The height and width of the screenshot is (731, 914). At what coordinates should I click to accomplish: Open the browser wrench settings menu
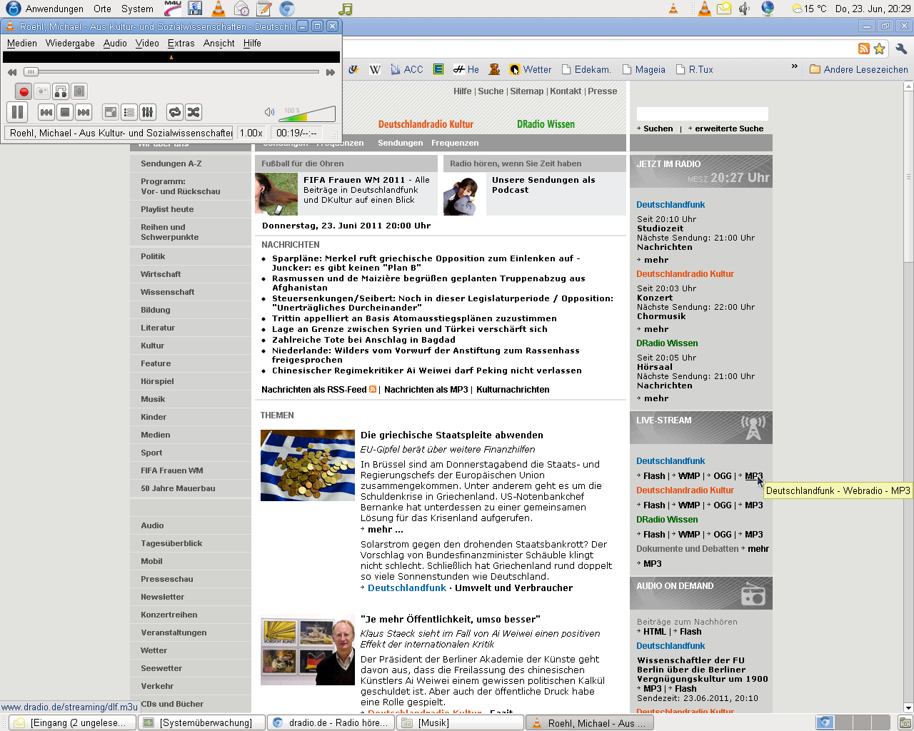click(x=901, y=49)
